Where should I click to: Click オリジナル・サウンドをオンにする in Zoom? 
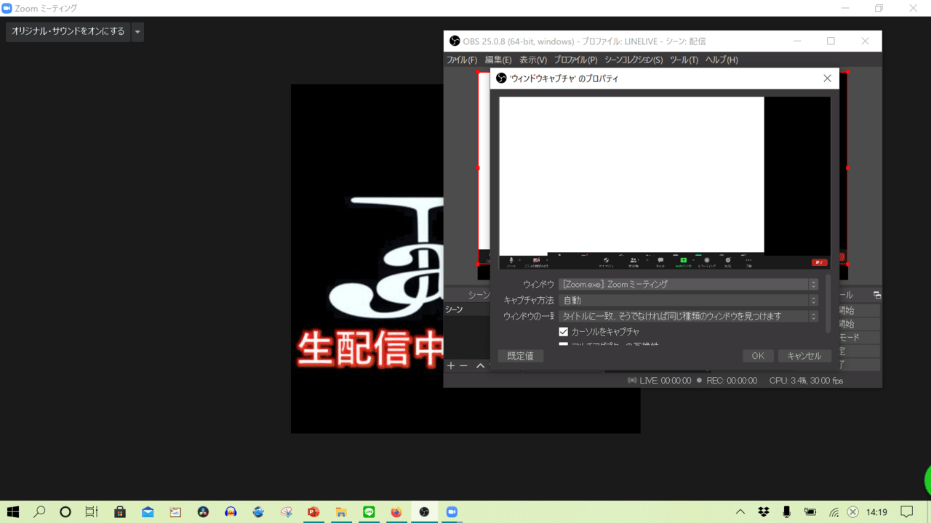68,32
